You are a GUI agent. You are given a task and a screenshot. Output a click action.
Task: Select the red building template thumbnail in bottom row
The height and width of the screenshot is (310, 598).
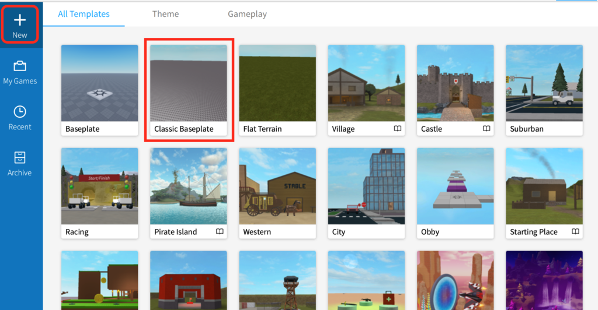pyautogui.click(x=189, y=280)
